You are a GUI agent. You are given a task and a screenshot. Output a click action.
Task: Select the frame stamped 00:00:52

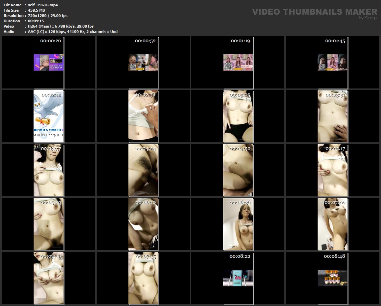[143, 63]
